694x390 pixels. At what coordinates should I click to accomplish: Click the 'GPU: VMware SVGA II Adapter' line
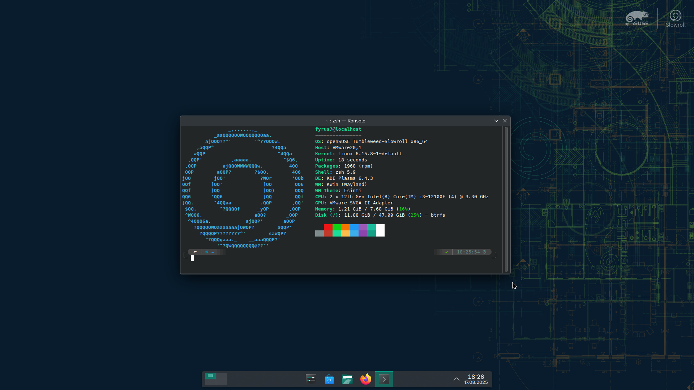[x=354, y=203]
